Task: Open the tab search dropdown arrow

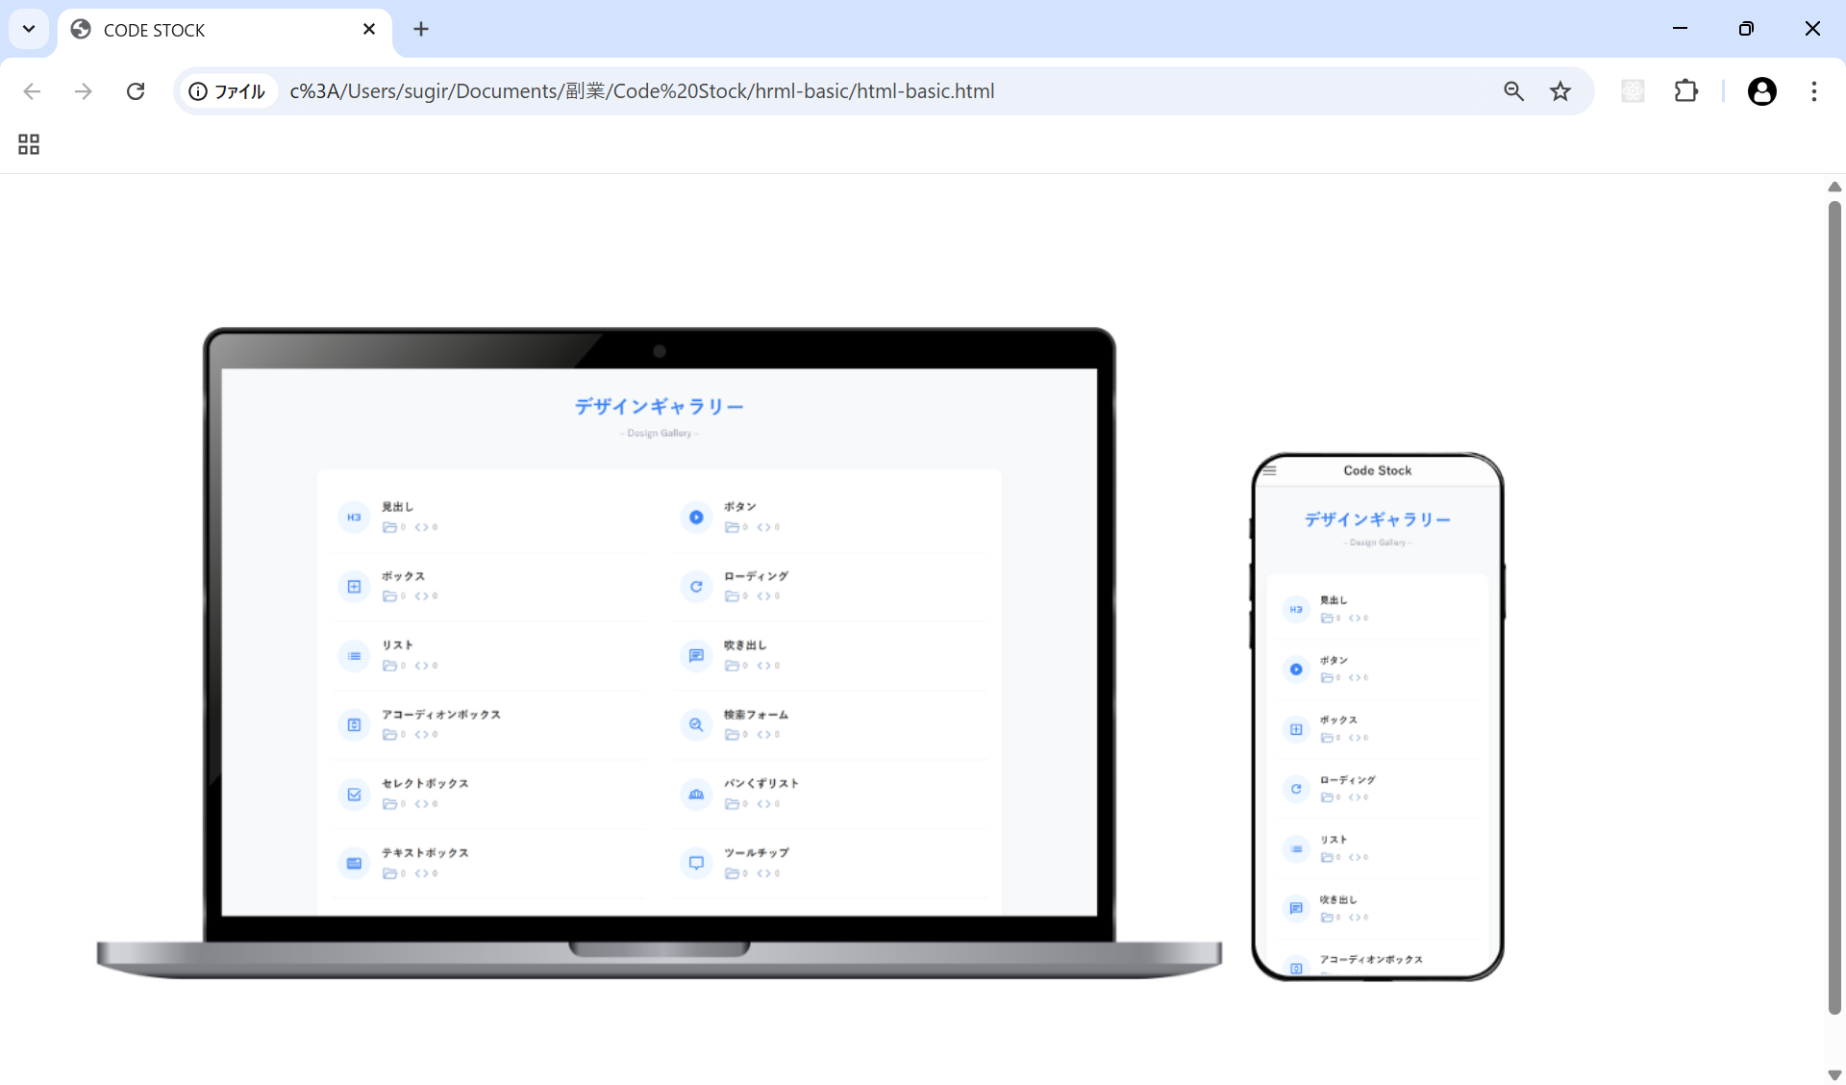Action: point(28,29)
